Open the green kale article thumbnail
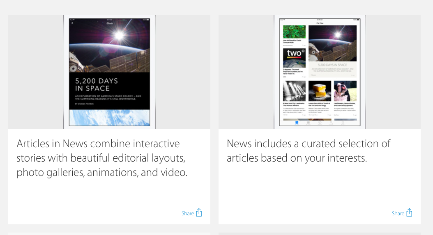This screenshot has width=433, height=235. pos(294,32)
